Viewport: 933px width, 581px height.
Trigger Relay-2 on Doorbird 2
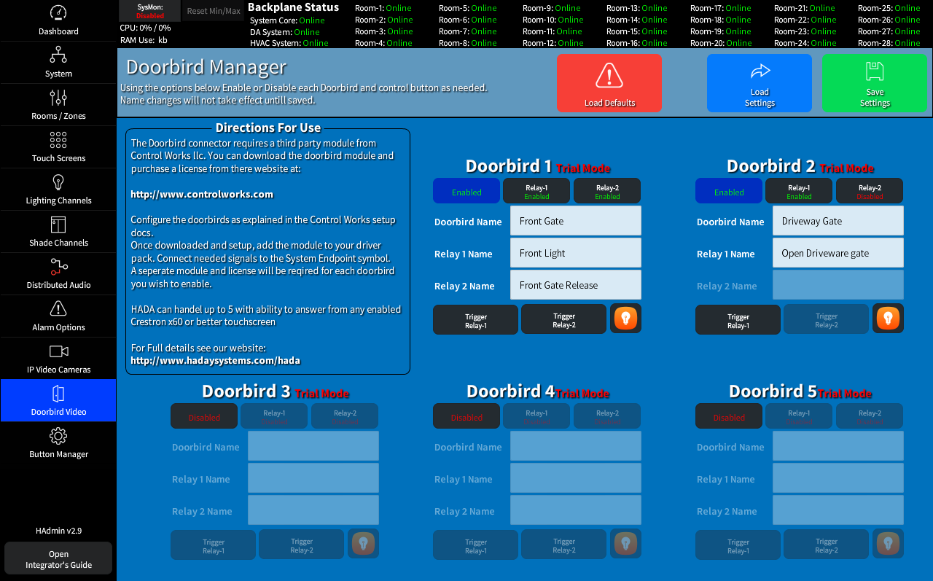click(827, 319)
